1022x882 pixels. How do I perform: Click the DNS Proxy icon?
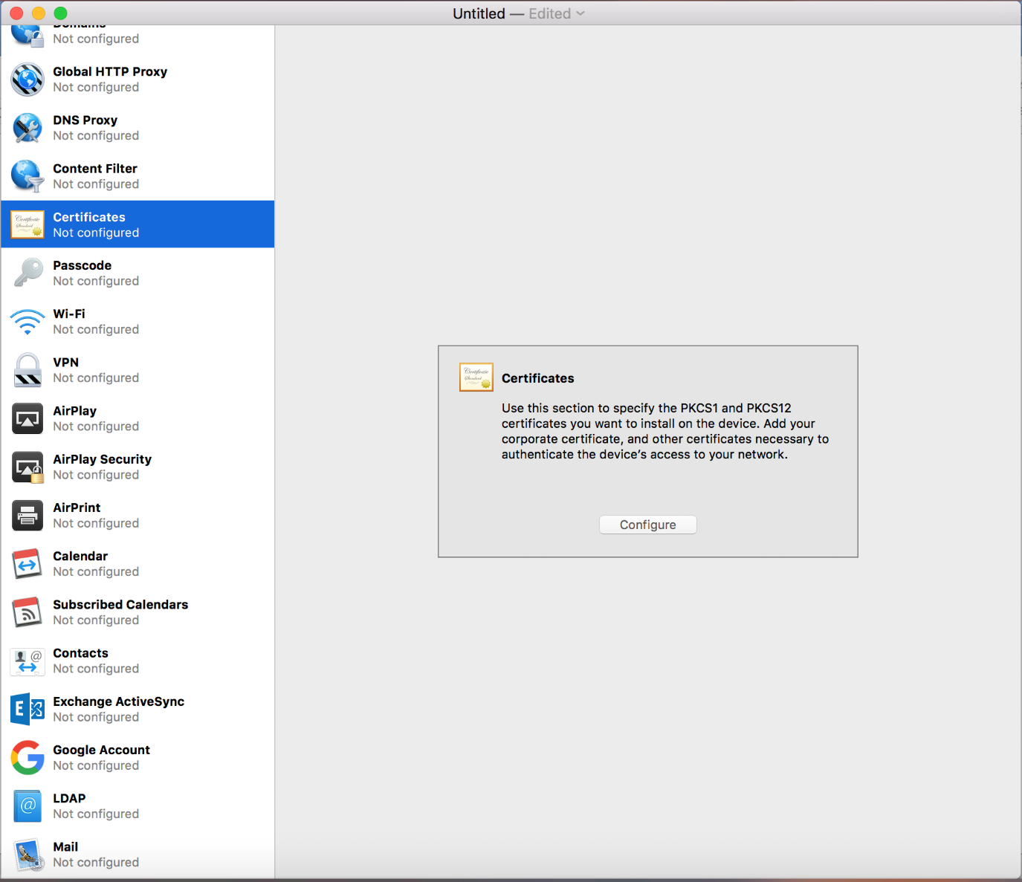click(27, 128)
